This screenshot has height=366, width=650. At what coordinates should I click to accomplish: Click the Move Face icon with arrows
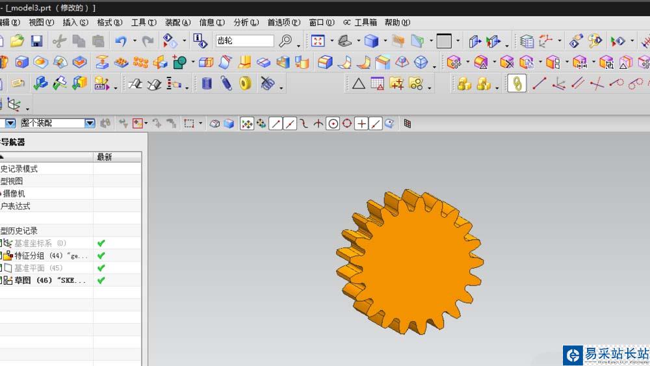pyautogui.click(x=454, y=62)
